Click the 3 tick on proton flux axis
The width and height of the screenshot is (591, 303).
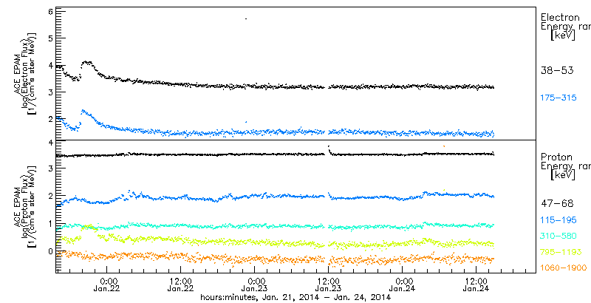49,168
